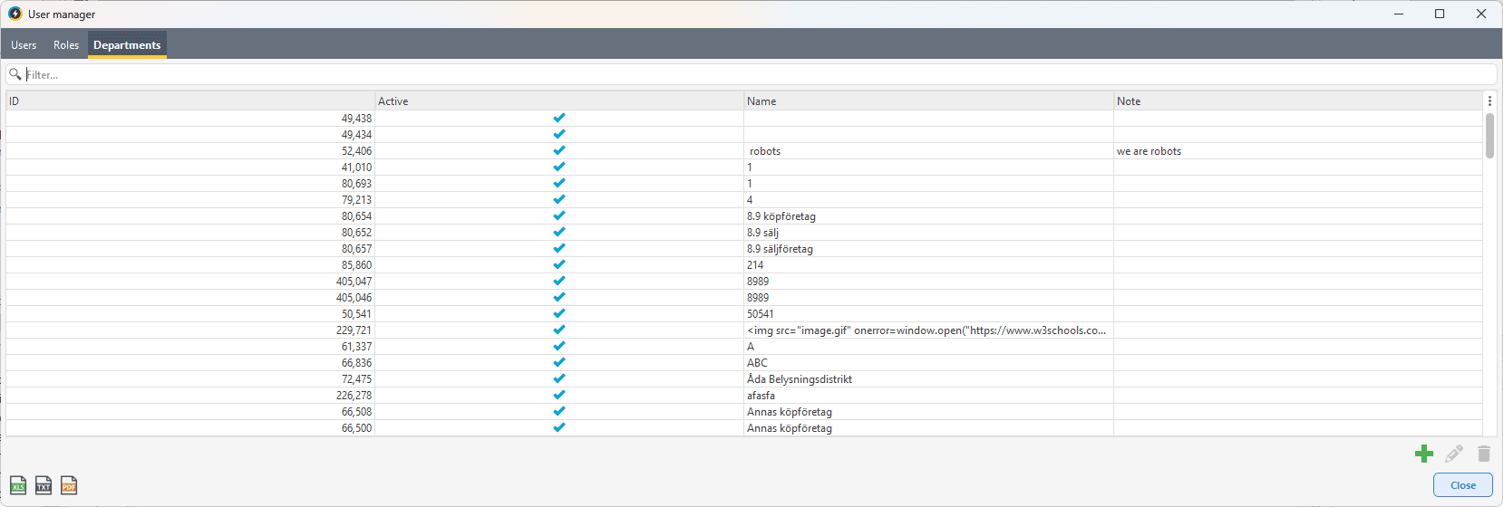1503x507 pixels.
Task: Export the table to PDF
Action: point(69,485)
